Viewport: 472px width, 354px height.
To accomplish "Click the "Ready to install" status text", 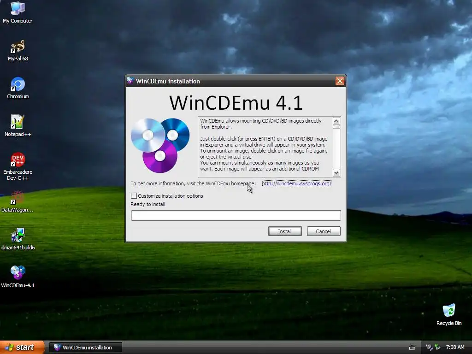I will pyautogui.click(x=148, y=204).
